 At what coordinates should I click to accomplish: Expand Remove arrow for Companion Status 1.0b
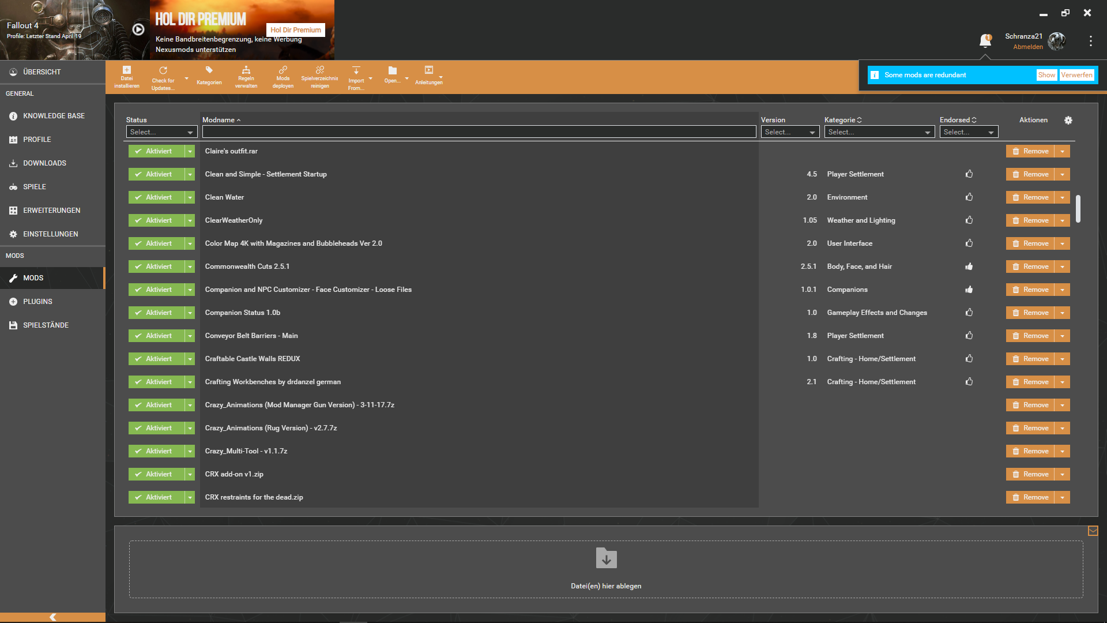[1062, 313]
